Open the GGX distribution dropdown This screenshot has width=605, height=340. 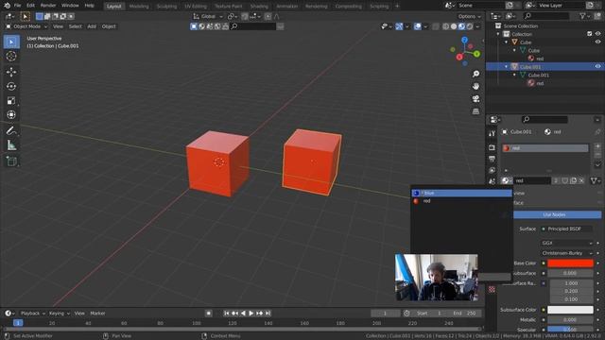(566, 243)
